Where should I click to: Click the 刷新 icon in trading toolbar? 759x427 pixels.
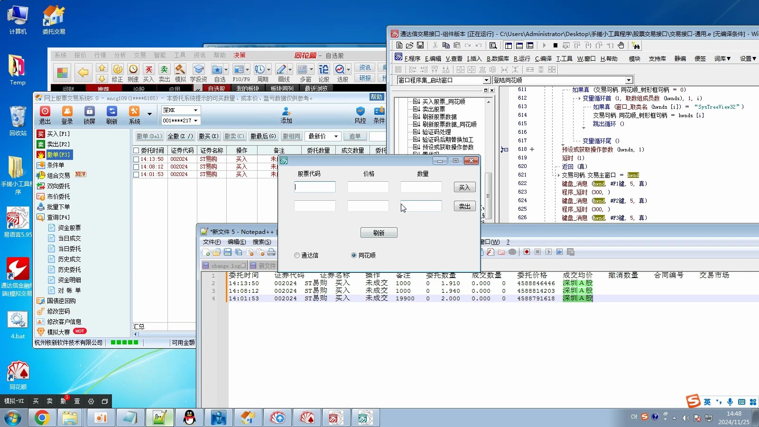click(x=112, y=114)
